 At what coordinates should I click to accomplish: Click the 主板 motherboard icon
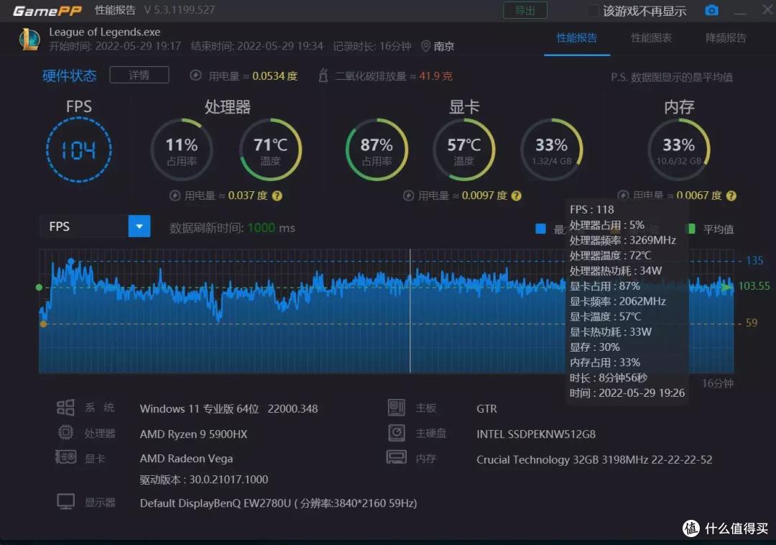397,408
